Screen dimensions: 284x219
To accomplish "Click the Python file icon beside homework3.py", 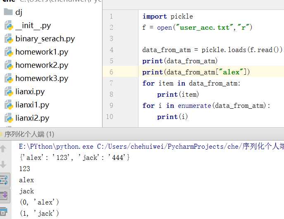I will 9,78.
